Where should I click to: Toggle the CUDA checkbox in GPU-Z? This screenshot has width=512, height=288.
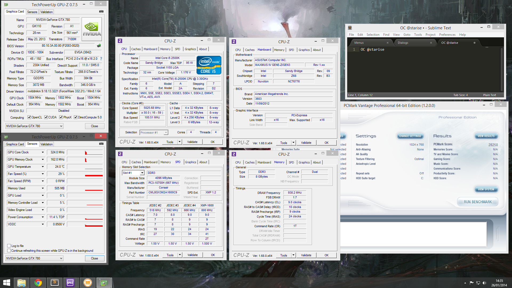pos(46,117)
